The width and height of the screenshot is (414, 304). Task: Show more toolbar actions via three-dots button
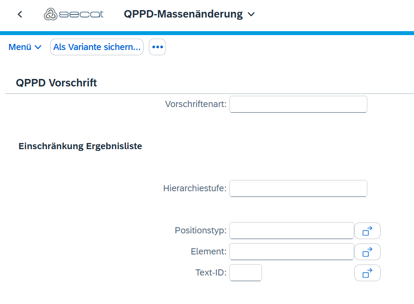tap(157, 47)
